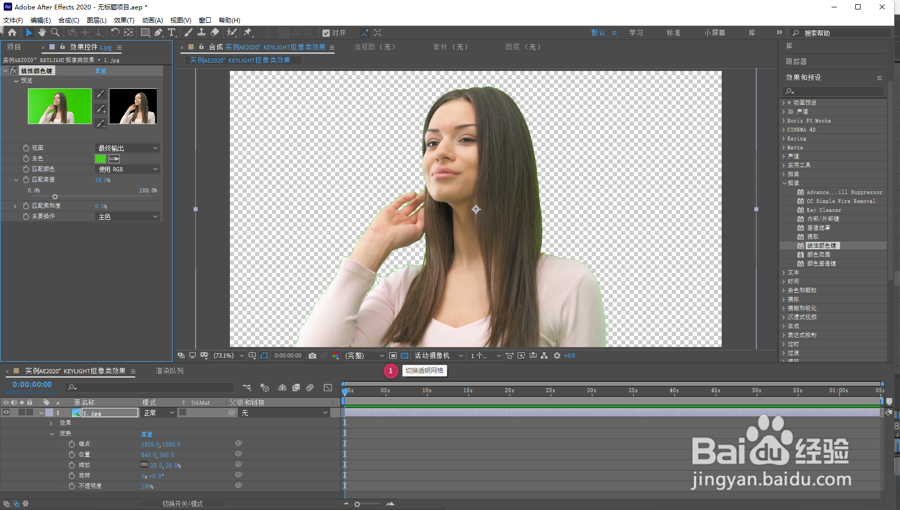Click the minus eyedropper in preview

point(100,123)
